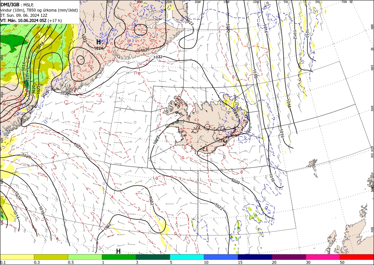
Task: Click the "1010" isobar label
Action: (x=307, y=34)
